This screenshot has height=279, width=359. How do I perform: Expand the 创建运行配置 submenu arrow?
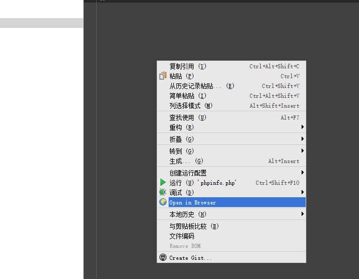pyautogui.click(x=303, y=172)
